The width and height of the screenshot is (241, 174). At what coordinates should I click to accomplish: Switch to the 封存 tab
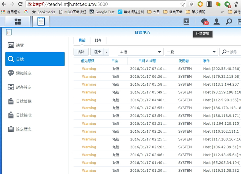pyautogui.click(x=98, y=40)
